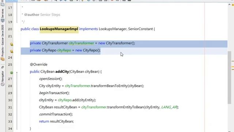Click the return keyword on line 33

click(x=44, y=121)
